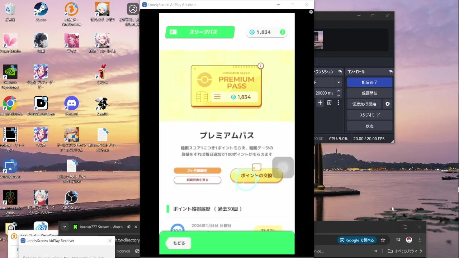
Task: Launch OBS Studio desktop shortcut
Action: [71, 200]
